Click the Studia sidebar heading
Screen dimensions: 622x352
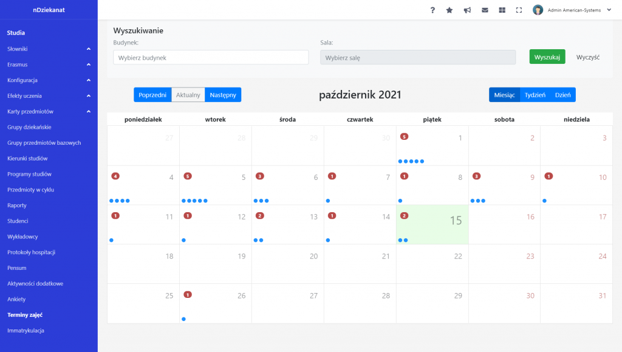[16, 33]
